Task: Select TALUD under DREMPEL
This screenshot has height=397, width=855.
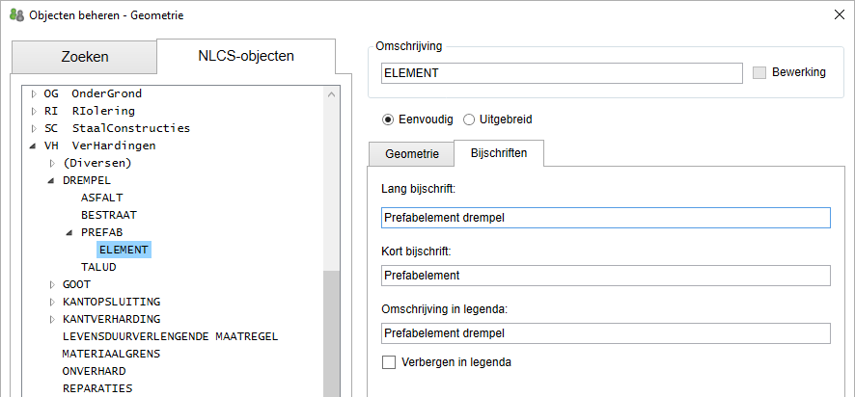Action: tap(98, 267)
